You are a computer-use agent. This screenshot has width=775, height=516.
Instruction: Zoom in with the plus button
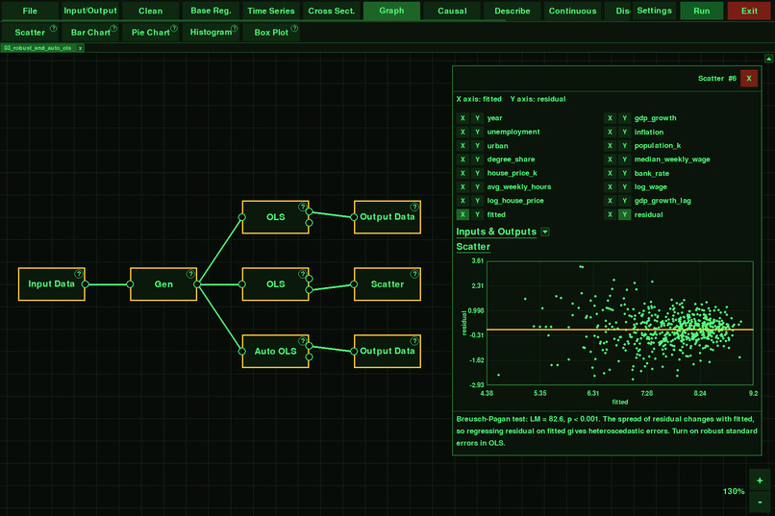[760, 480]
